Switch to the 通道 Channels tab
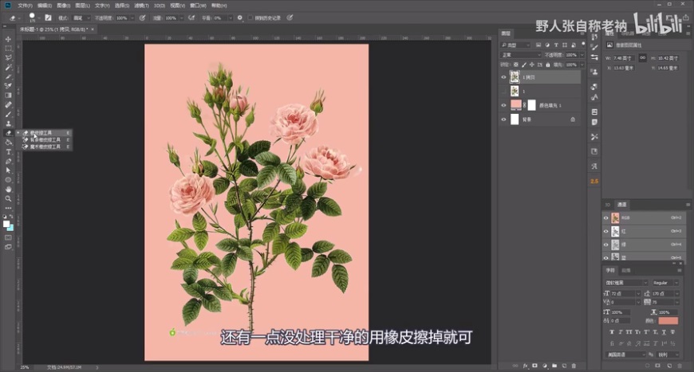The width and height of the screenshot is (694, 372). (x=622, y=205)
